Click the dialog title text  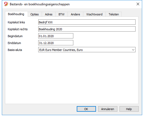(x=40, y=4)
